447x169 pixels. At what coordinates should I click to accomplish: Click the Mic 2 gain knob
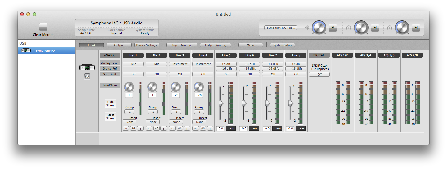pyautogui.click(x=152, y=87)
